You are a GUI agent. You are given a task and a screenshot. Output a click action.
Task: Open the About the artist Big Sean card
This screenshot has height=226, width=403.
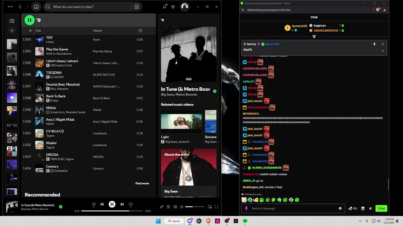[189, 173]
